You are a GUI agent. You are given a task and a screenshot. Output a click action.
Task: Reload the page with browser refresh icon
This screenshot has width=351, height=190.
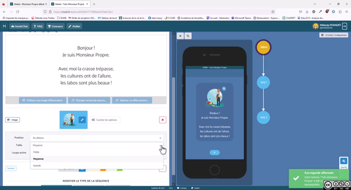[17, 12]
